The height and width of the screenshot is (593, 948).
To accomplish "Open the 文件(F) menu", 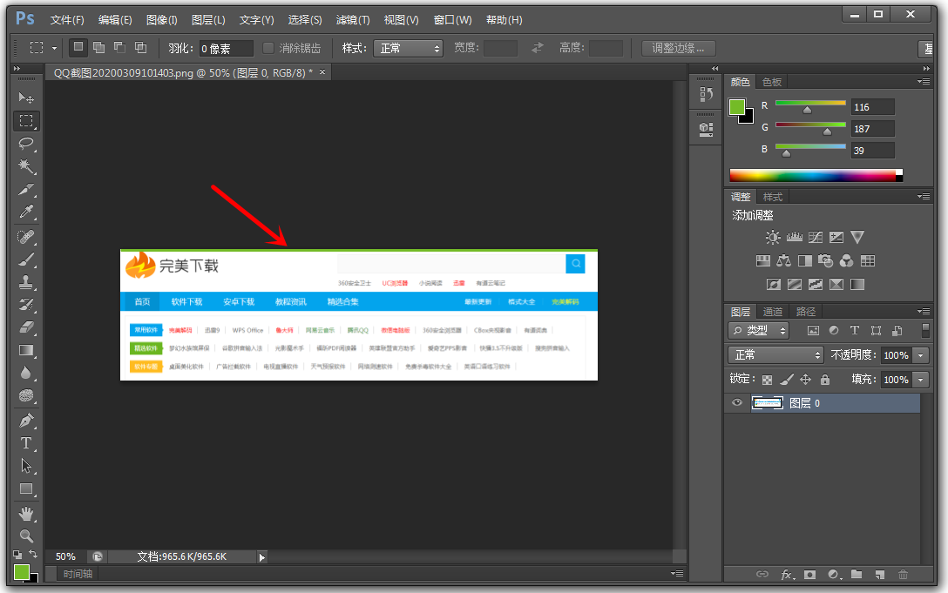I will coord(67,20).
